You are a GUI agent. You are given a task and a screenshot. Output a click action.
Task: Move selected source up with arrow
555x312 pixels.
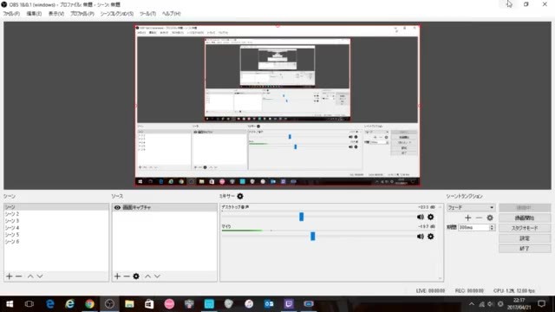point(147,276)
